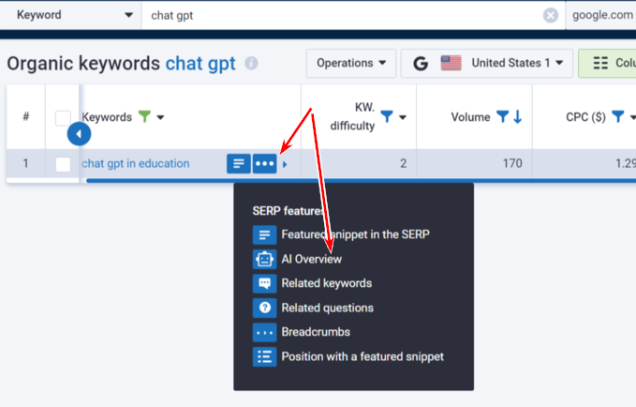
Task: Click the Volume column header
Action: pos(470,117)
